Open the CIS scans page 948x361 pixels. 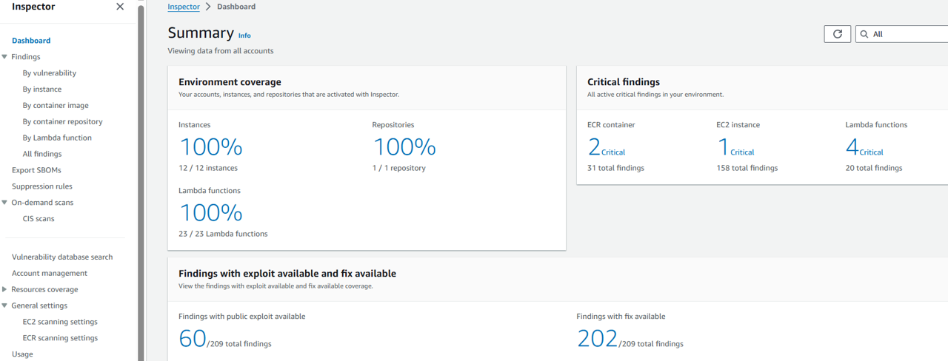39,219
